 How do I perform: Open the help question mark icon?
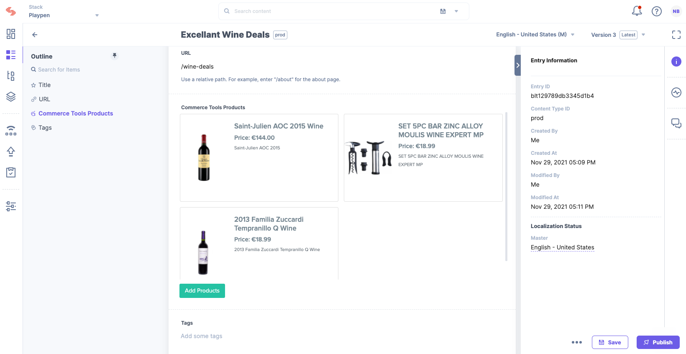657,11
